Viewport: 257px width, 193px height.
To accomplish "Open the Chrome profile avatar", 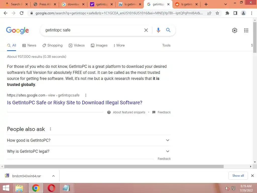I will click(243, 13).
